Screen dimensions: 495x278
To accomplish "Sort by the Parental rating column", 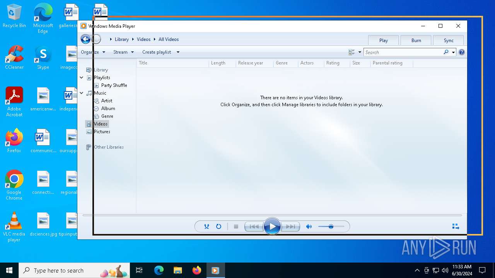I will [x=391, y=63].
